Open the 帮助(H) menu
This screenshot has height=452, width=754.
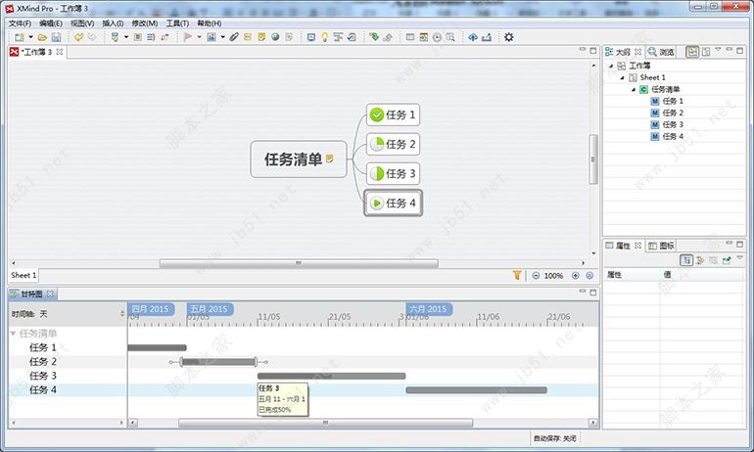(x=210, y=23)
